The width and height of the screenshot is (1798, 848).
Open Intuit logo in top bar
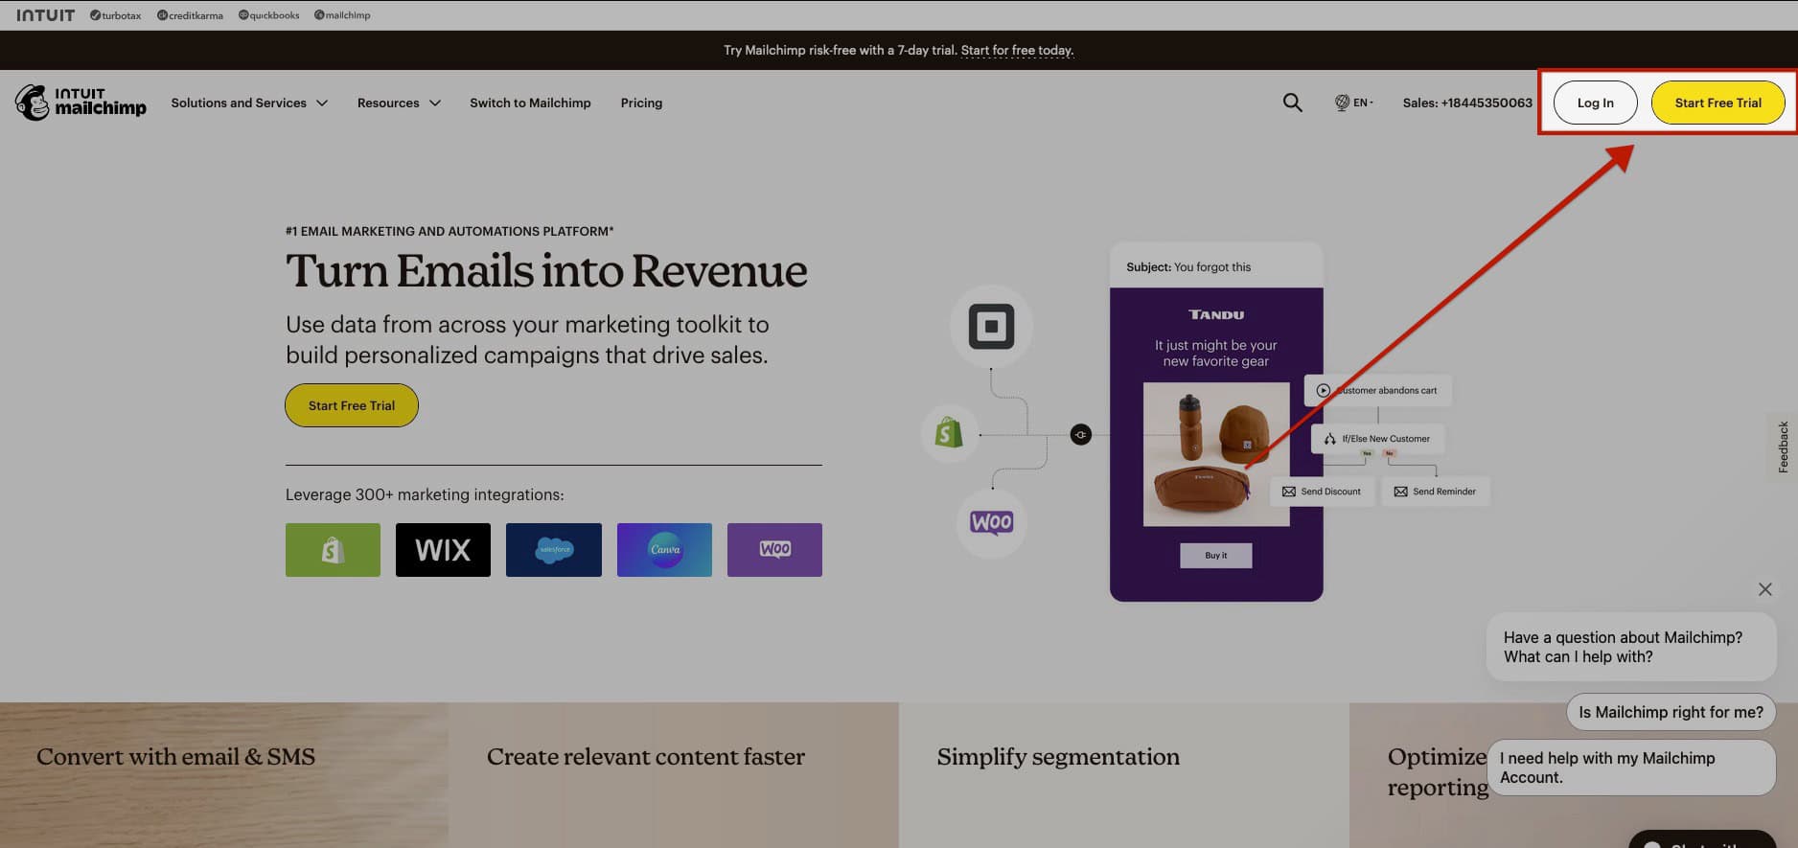point(45,15)
